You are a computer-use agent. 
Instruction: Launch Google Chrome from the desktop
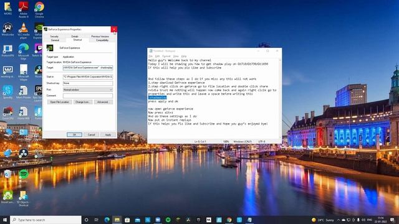[x=39, y=10]
